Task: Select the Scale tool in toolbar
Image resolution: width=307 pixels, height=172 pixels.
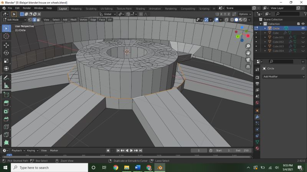Action: (6, 61)
